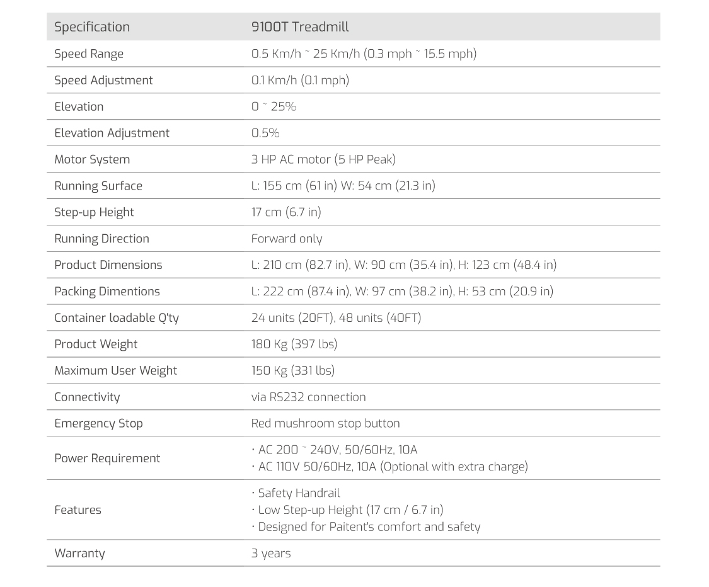
Task: Click the Forward only text
Action: tap(287, 239)
